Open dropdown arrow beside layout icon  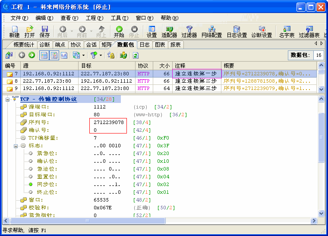(x=83, y=55)
